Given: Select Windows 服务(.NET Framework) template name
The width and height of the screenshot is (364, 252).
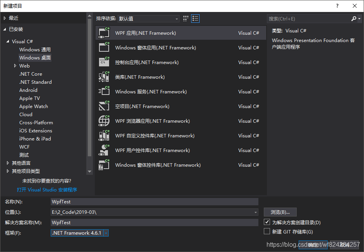Looking at the screenshot, I should (151, 91).
